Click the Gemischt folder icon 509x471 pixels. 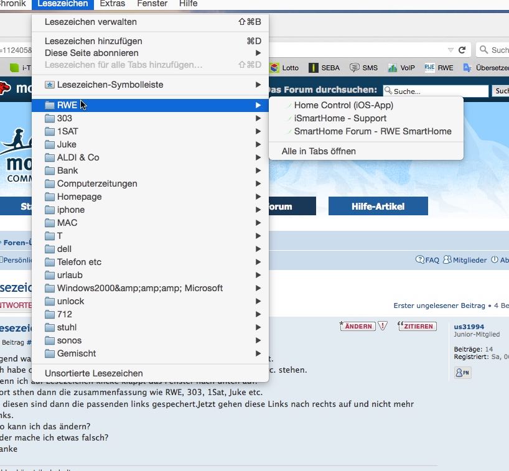pyautogui.click(x=50, y=353)
